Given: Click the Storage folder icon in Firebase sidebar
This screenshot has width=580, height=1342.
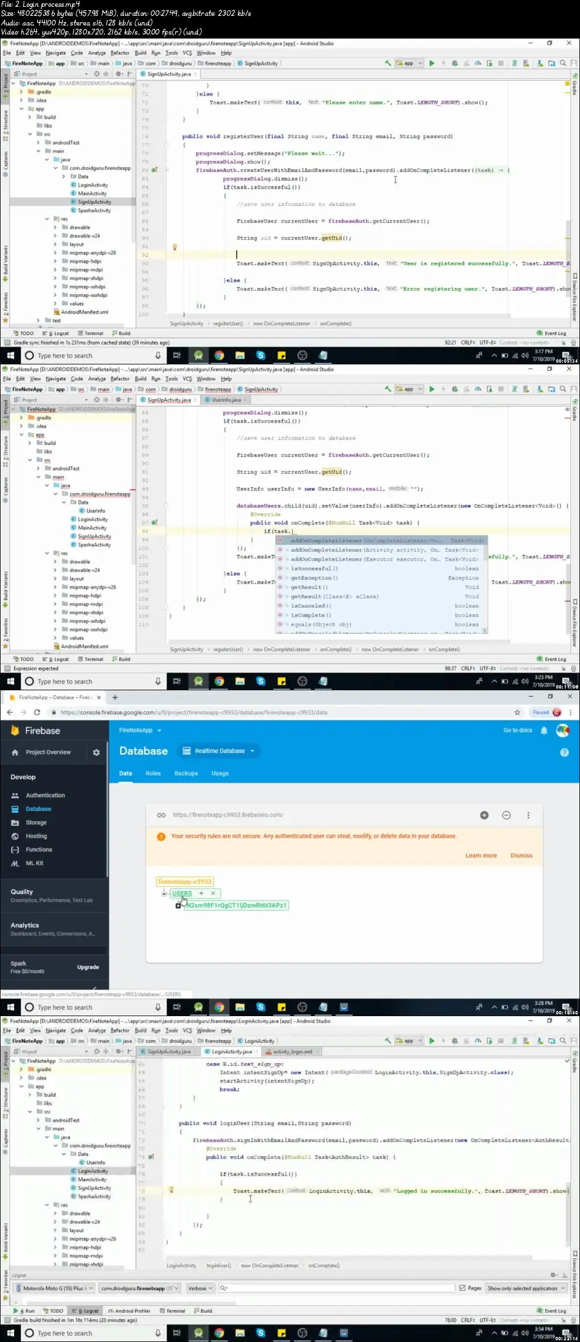Looking at the screenshot, I should (x=15, y=823).
